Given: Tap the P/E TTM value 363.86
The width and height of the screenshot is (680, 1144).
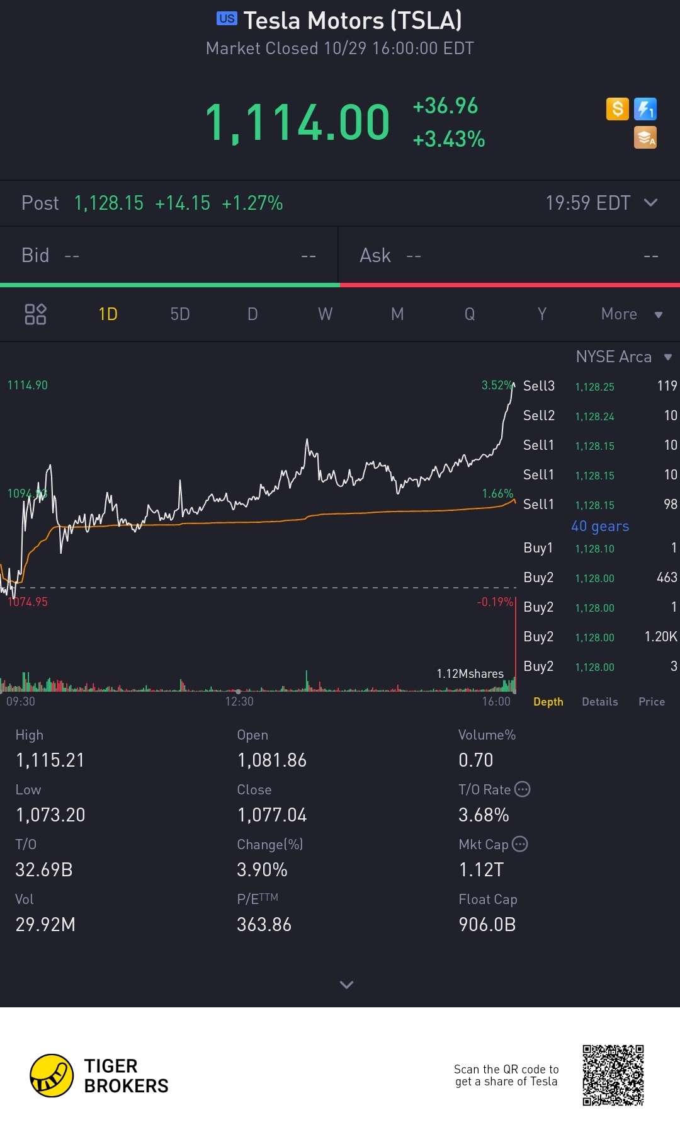Looking at the screenshot, I should pos(264,925).
